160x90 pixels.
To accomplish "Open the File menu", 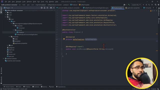I will [6, 2].
